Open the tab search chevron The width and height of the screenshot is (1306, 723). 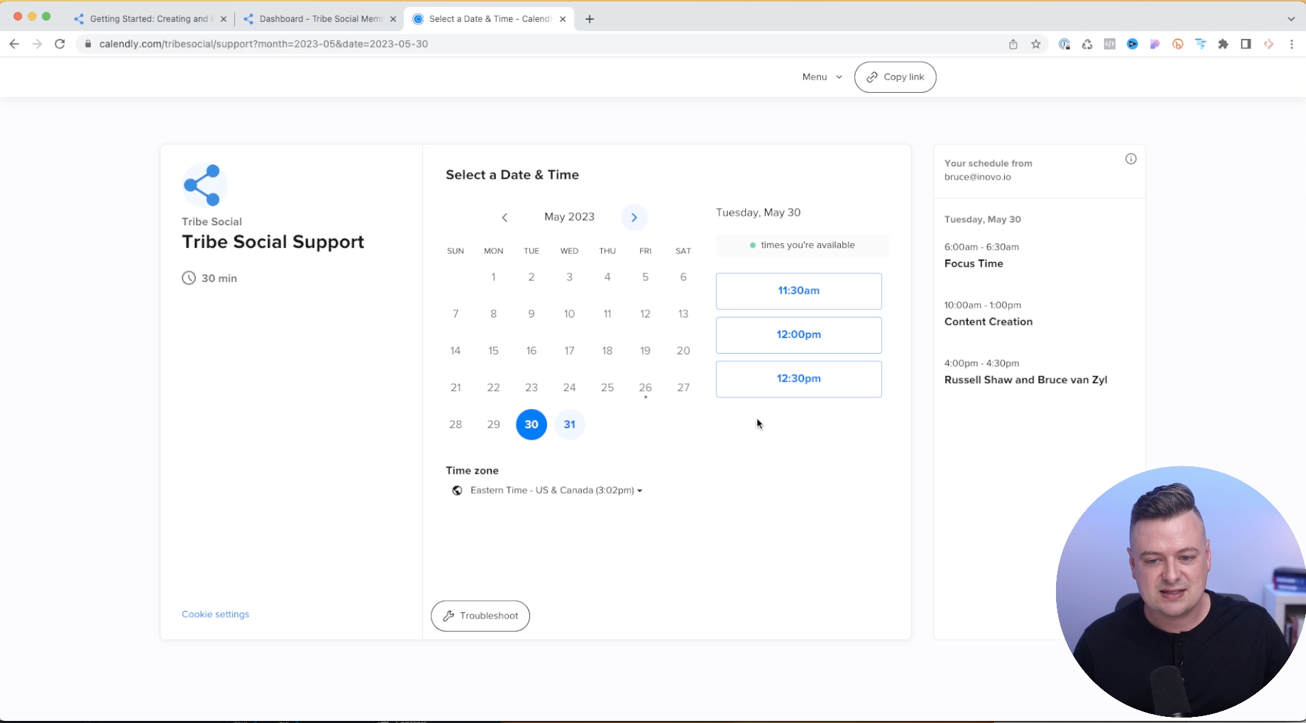(1291, 19)
